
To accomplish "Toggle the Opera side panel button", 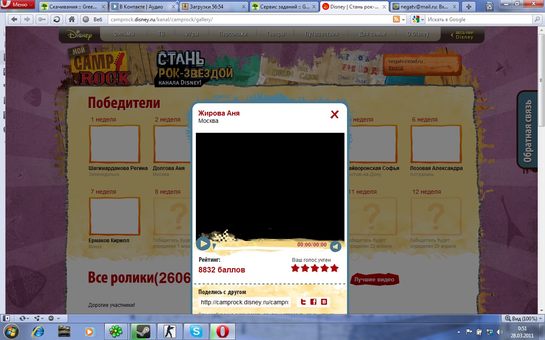I will coord(6,318).
